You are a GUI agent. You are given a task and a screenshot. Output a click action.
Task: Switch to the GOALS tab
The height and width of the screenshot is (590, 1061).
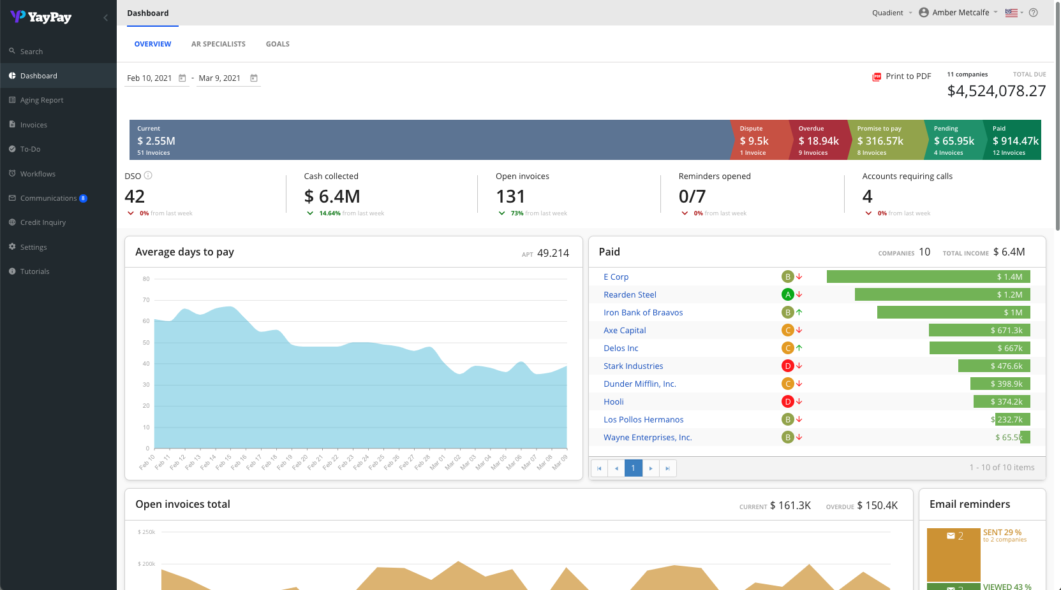(x=278, y=43)
